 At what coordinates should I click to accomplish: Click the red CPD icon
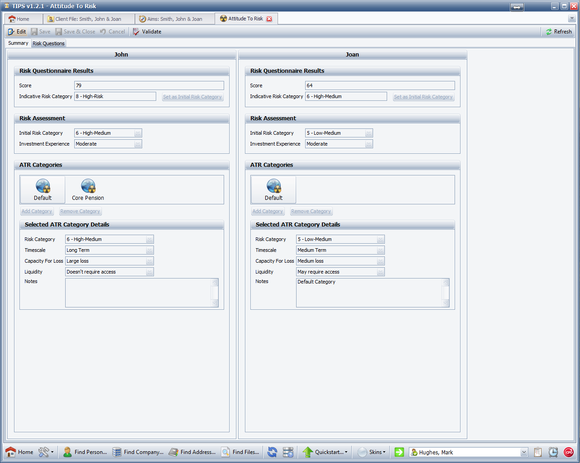569,452
